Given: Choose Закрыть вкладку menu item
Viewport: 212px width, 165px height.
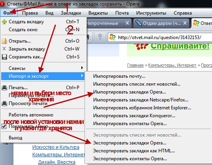Looking at the screenshot, I should pyautogui.click(x=43, y=49).
